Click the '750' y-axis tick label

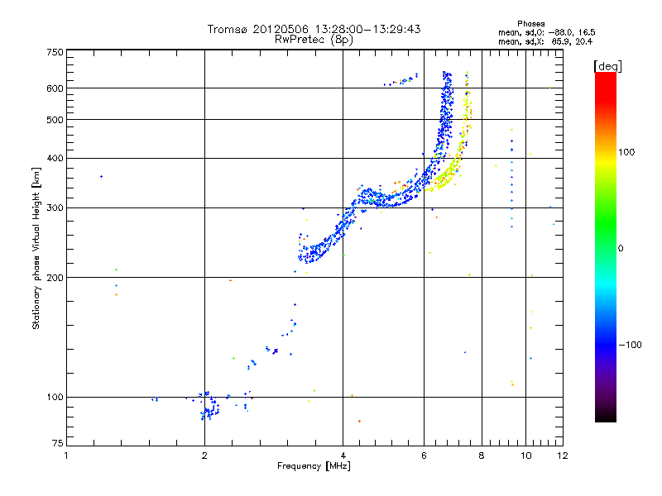(x=55, y=52)
